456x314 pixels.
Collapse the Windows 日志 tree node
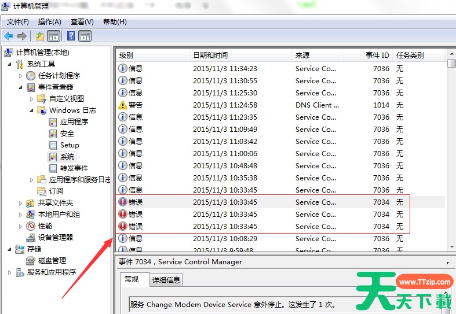click(32, 110)
